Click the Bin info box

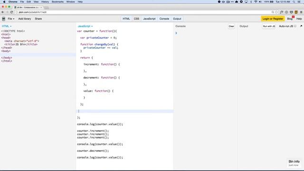click(x=294, y=163)
